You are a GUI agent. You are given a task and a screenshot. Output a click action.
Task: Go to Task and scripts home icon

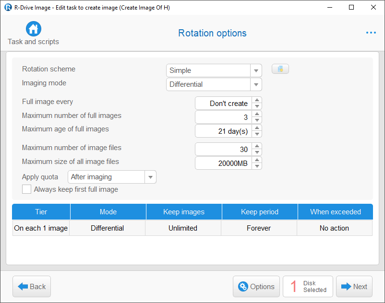tap(34, 29)
